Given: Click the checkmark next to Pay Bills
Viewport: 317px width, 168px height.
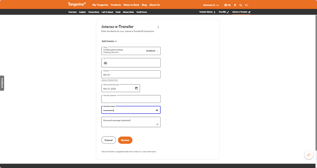Looking at the screenshot, I should (x=228, y=12).
